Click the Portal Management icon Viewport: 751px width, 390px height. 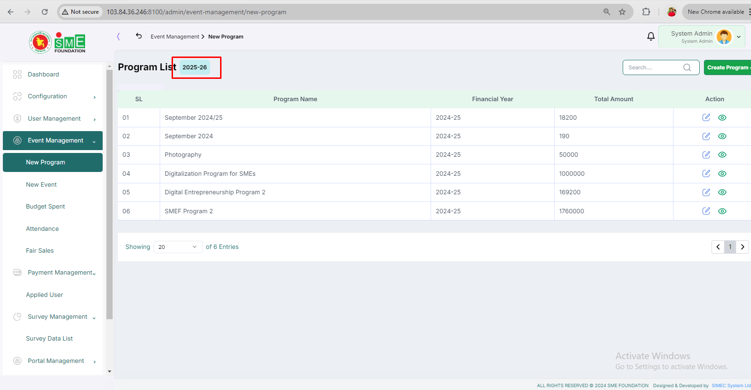(18, 361)
